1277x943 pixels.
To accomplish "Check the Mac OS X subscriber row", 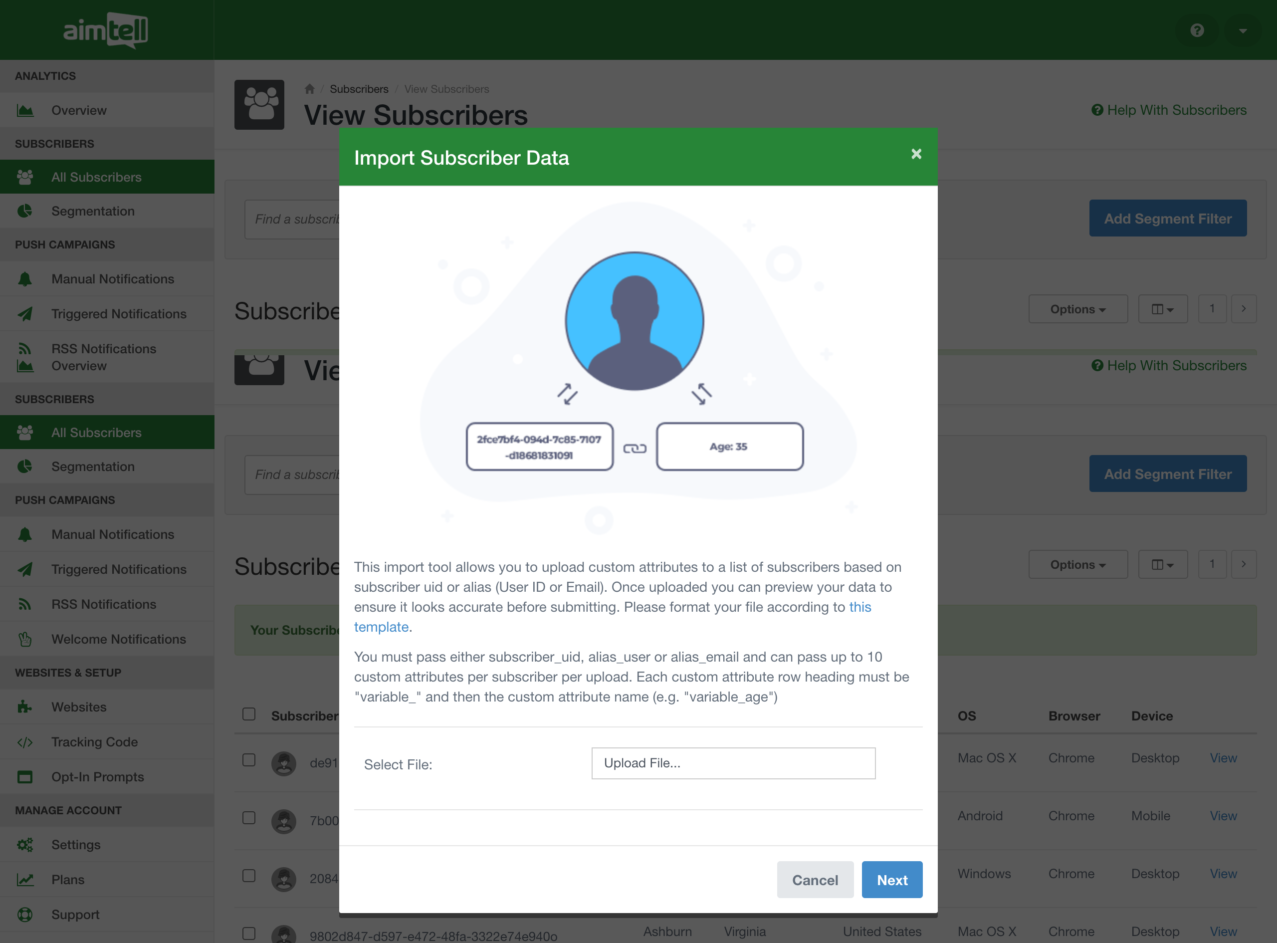I will [249, 760].
